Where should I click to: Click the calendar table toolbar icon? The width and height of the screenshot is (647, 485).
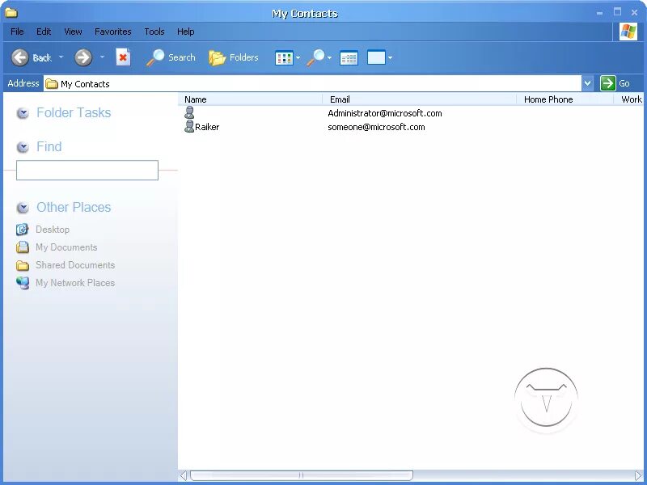pyautogui.click(x=349, y=57)
